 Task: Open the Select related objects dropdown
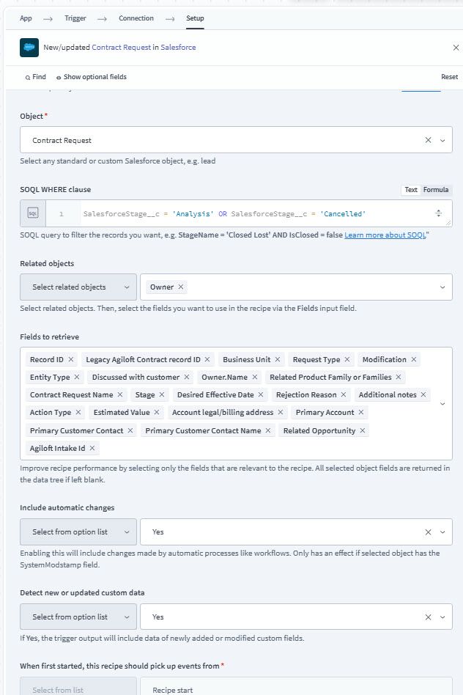point(78,287)
